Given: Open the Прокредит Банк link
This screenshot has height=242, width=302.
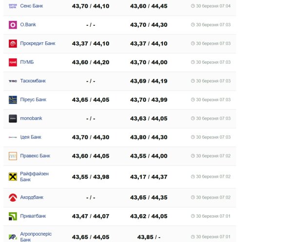Looking at the screenshot, I should coord(38,43).
